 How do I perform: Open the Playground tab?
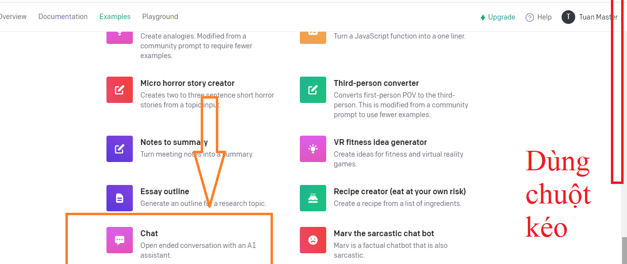(x=160, y=17)
